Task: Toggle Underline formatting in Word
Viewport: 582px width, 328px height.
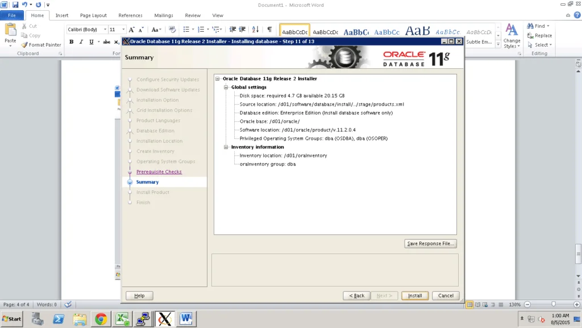Action: [92, 42]
